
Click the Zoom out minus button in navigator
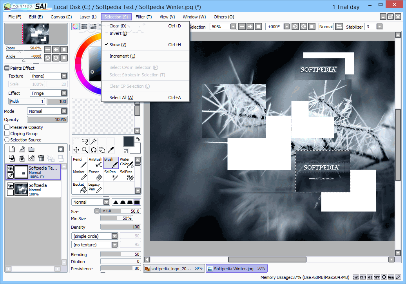point(48,49)
